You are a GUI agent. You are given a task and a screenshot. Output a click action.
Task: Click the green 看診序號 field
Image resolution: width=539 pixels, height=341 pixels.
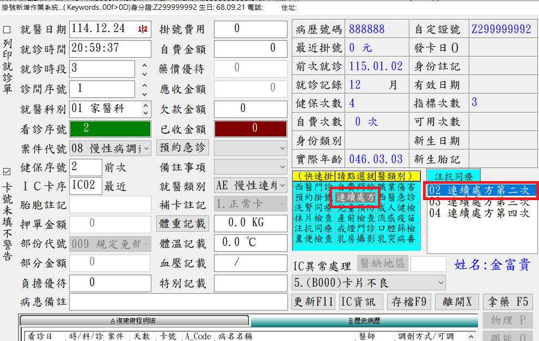111,128
